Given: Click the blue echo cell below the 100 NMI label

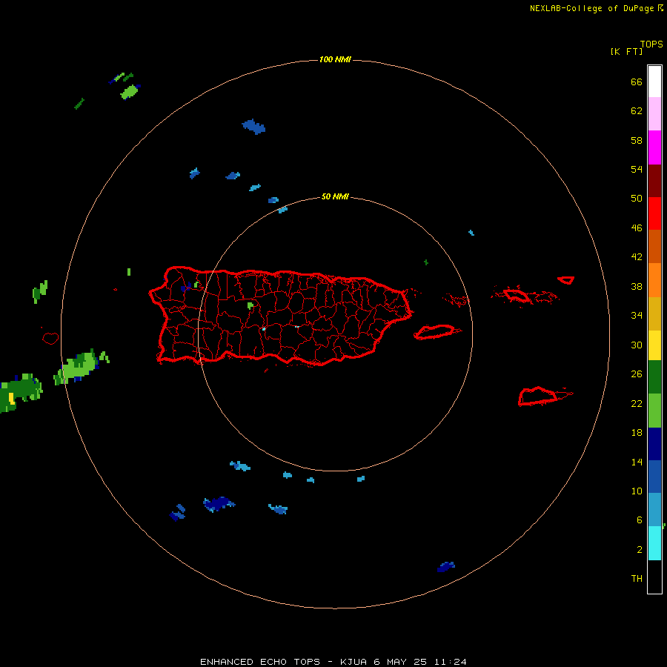Looking at the screenshot, I should [254, 126].
